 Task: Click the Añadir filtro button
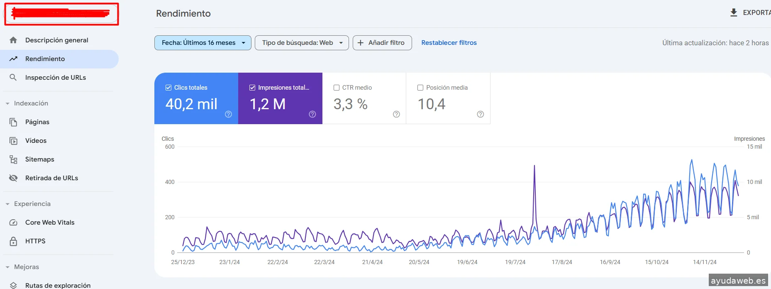point(382,43)
